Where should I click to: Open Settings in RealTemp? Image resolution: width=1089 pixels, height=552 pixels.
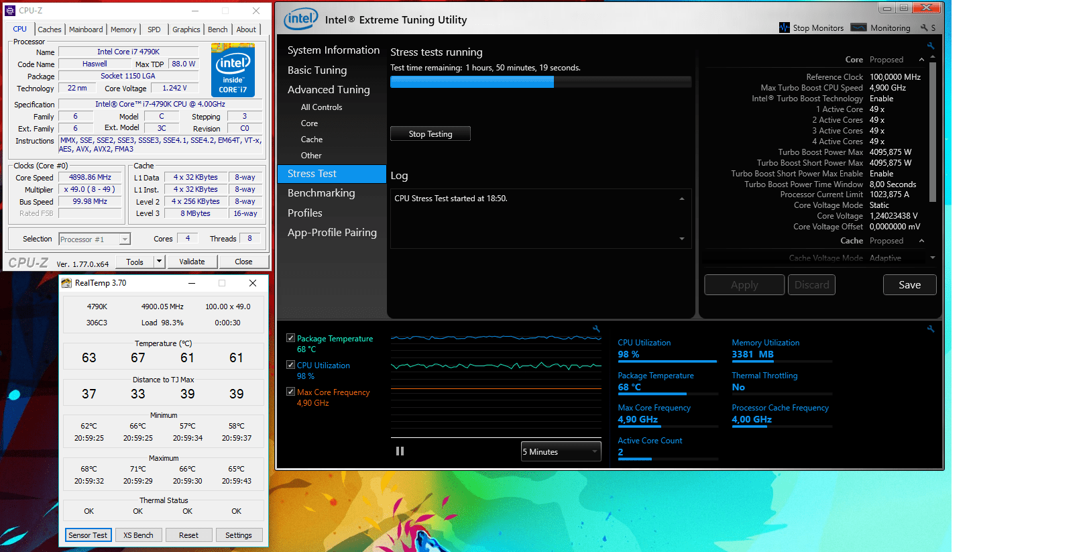tap(239, 535)
